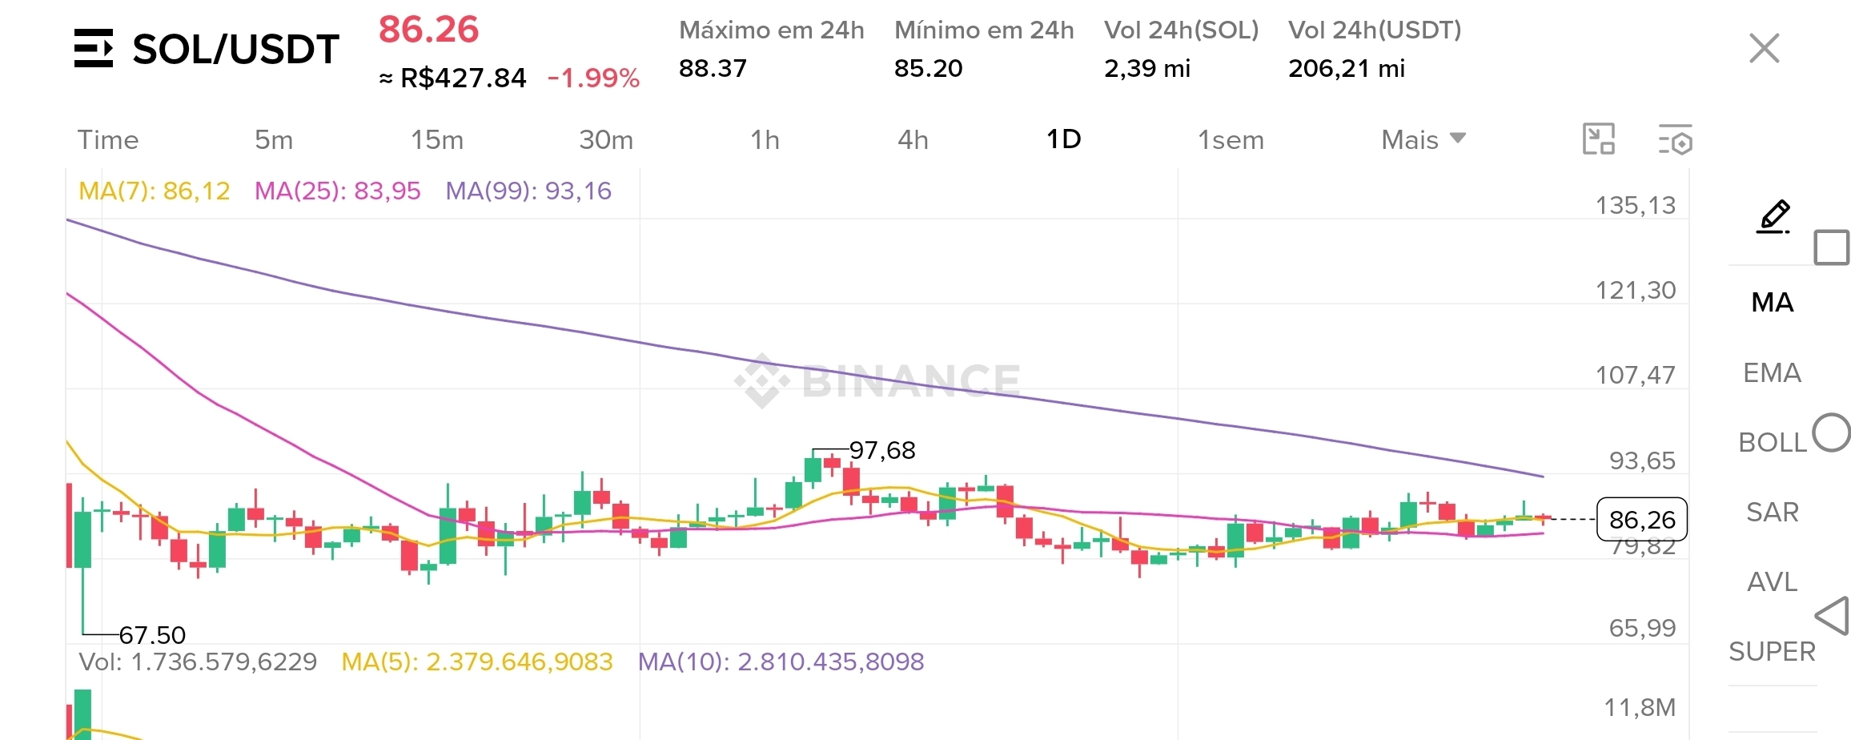Click the -1.99% change value
The width and height of the screenshot is (1851, 740).
(x=593, y=78)
